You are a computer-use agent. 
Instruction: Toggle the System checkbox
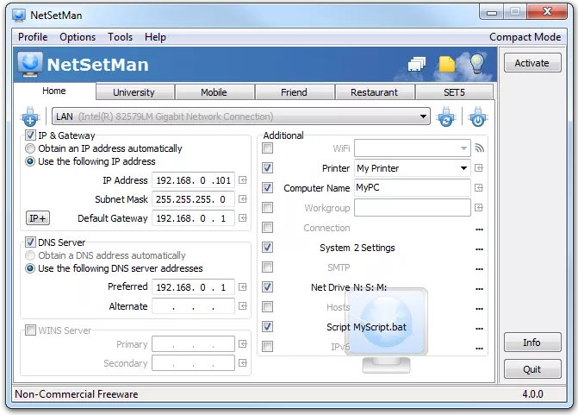pos(268,247)
